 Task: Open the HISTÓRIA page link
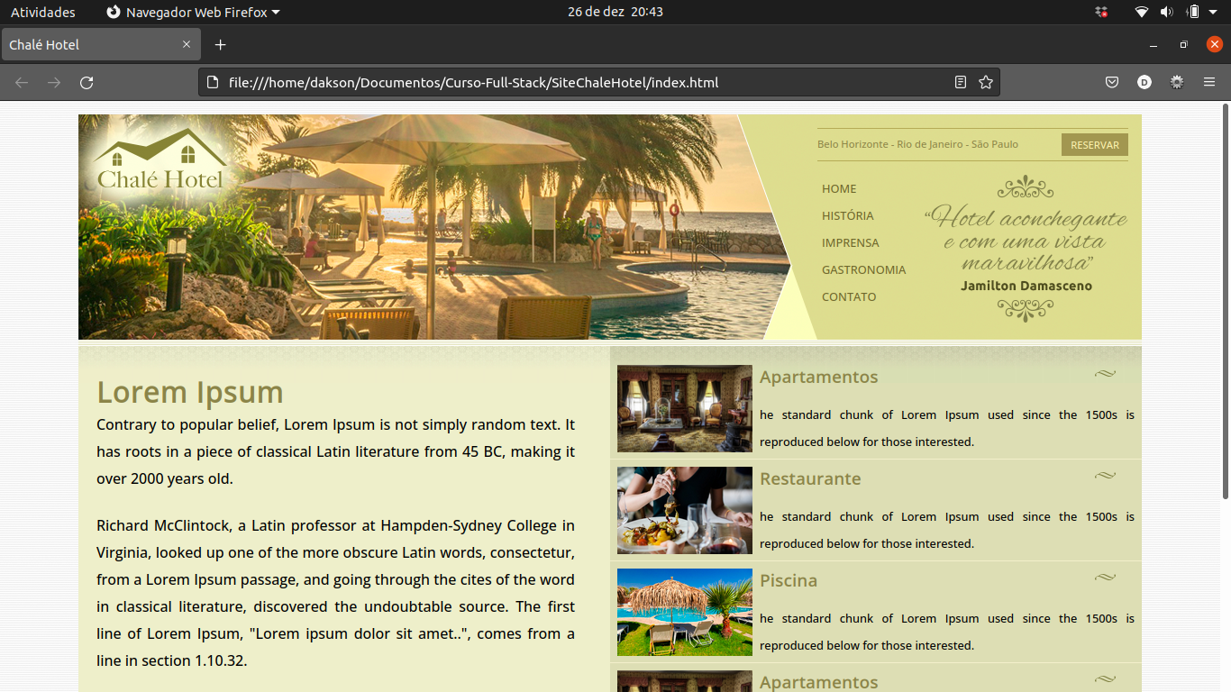pyautogui.click(x=847, y=215)
